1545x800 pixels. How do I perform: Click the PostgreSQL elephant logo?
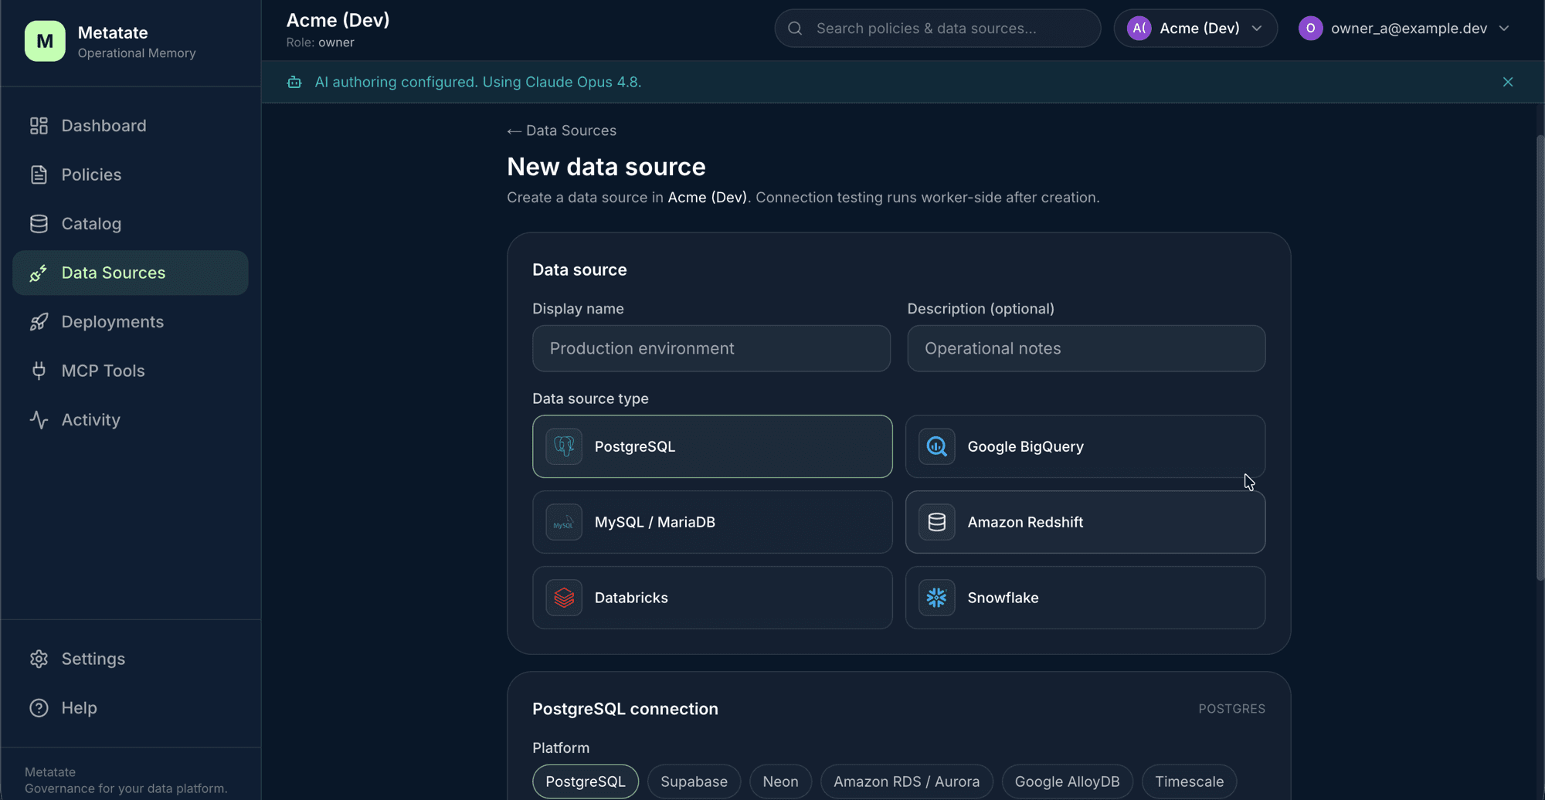coord(564,446)
